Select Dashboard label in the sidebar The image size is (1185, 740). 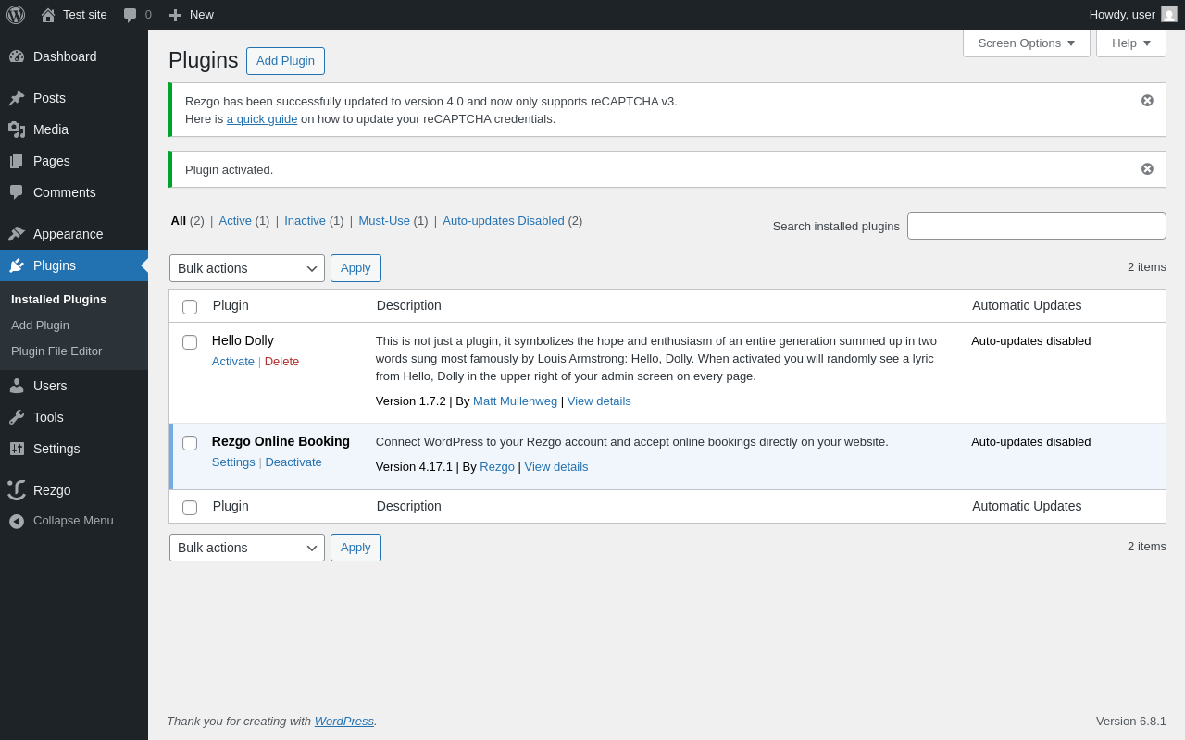pos(65,56)
